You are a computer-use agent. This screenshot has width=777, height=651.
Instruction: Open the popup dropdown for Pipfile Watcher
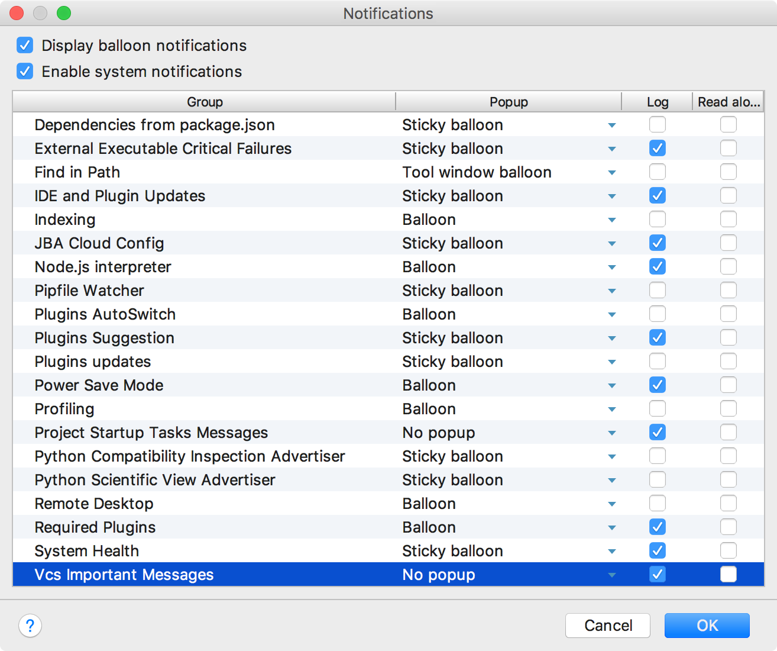click(612, 290)
